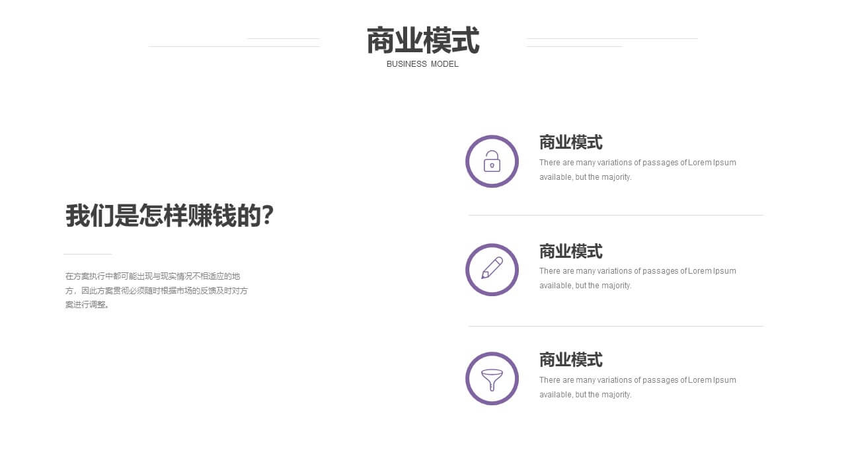846x476 pixels.
Task: Select Lorem Ipsum description next to padlock
Action: (637, 170)
